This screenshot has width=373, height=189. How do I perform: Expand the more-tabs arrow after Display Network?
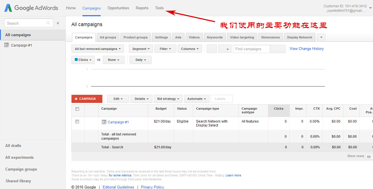click(x=321, y=37)
